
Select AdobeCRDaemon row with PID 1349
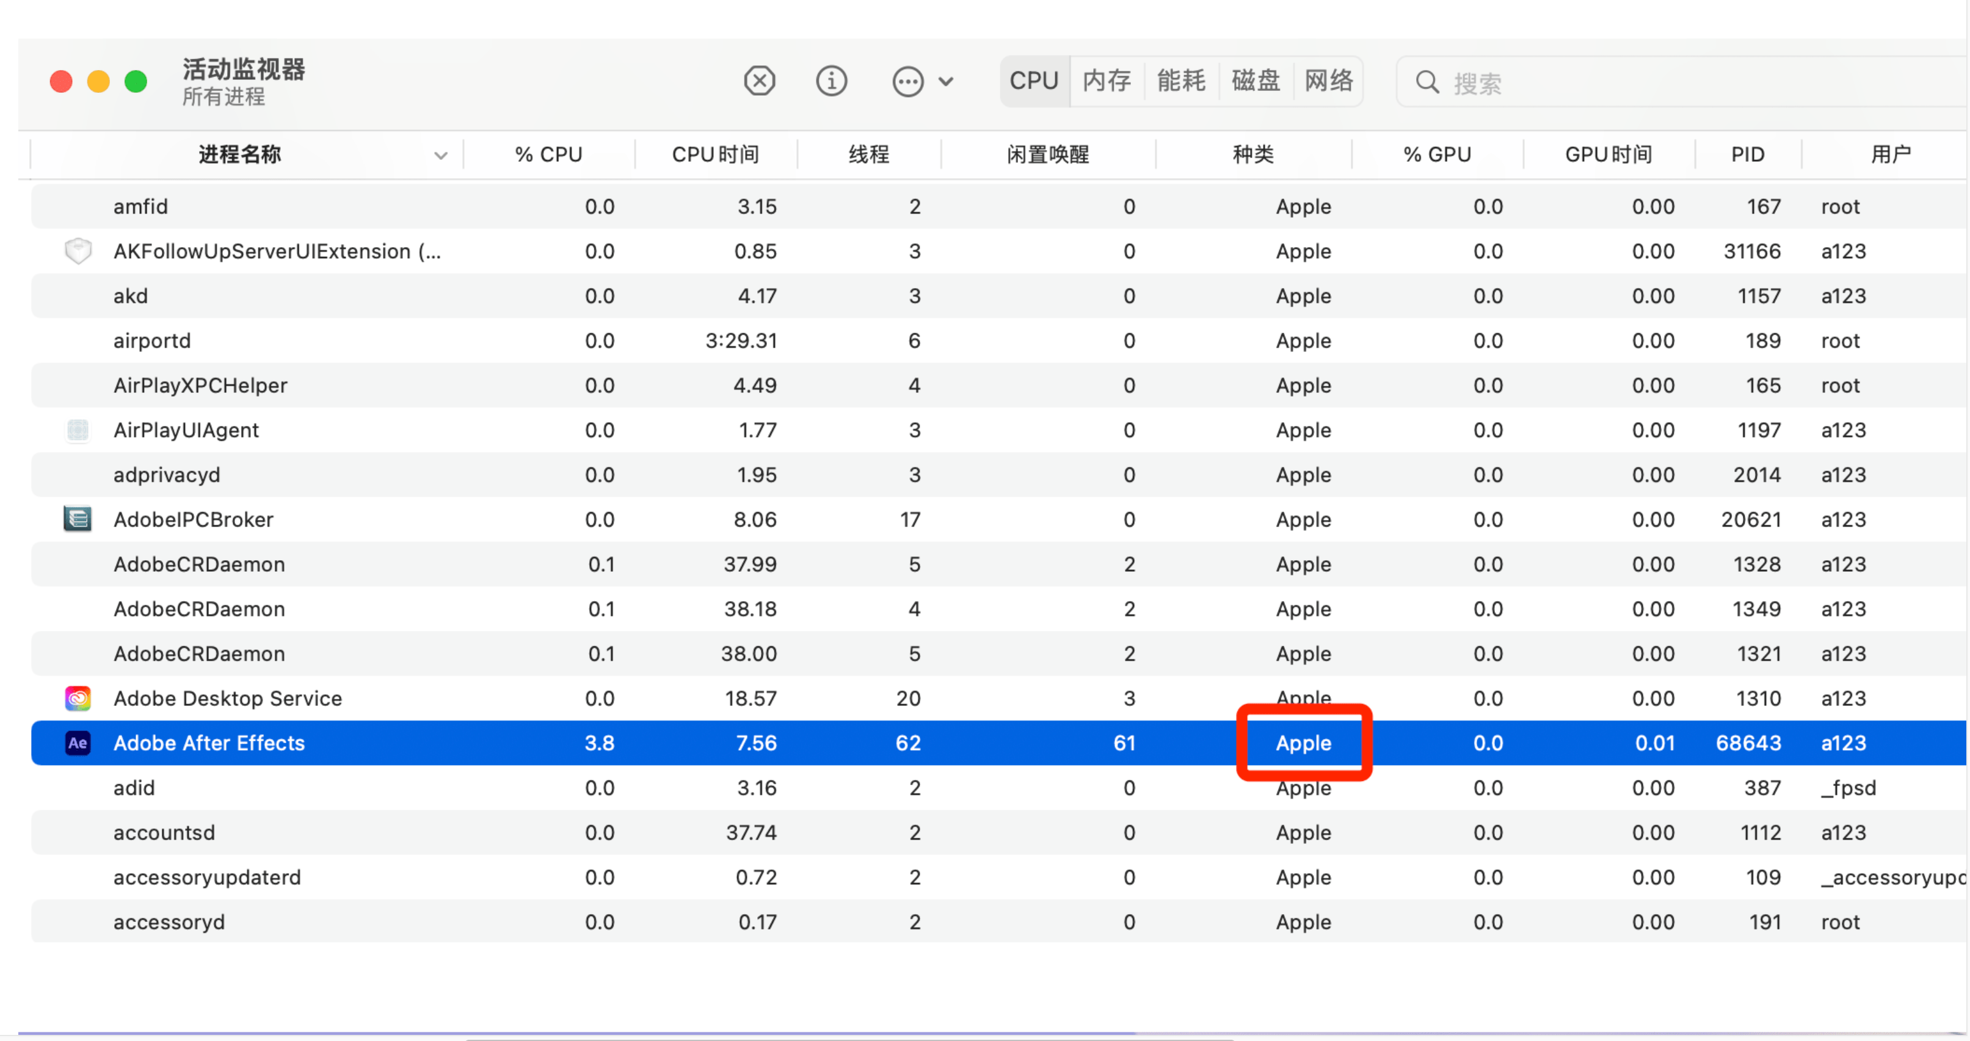[999, 609]
